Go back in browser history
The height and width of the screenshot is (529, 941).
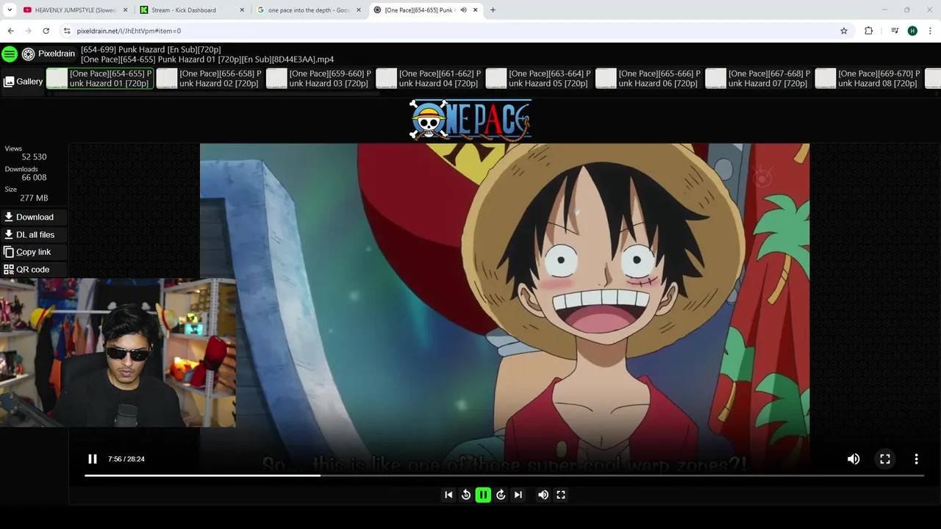tap(10, 31)
